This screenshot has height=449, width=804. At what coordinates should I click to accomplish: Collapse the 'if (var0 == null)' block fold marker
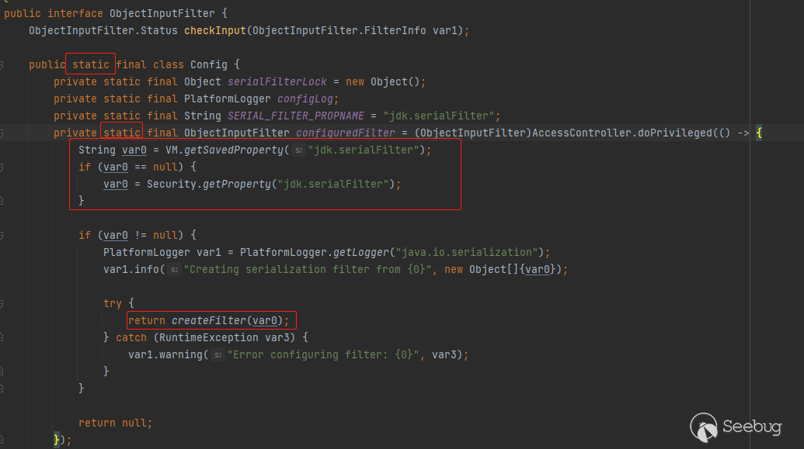2,168
